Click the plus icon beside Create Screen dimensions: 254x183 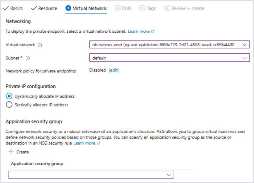coord(11,152)
